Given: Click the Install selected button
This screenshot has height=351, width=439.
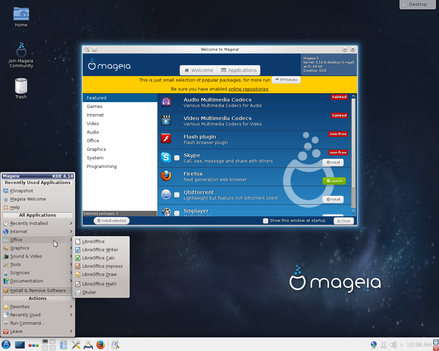Looking at the screenshot, I should click(x=111, y=221).
